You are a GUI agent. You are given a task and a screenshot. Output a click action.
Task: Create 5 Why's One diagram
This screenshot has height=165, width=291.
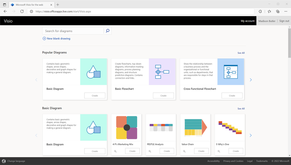tap(236, 151)
